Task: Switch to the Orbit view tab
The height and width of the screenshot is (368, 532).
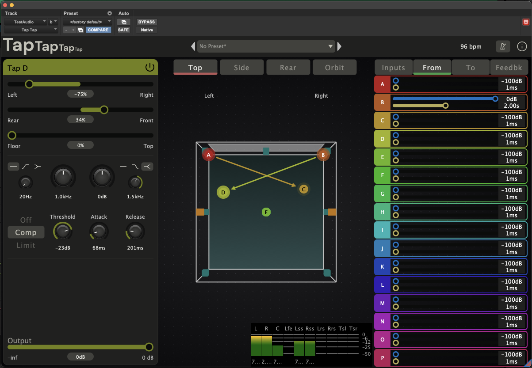Action: pos(334,67)
